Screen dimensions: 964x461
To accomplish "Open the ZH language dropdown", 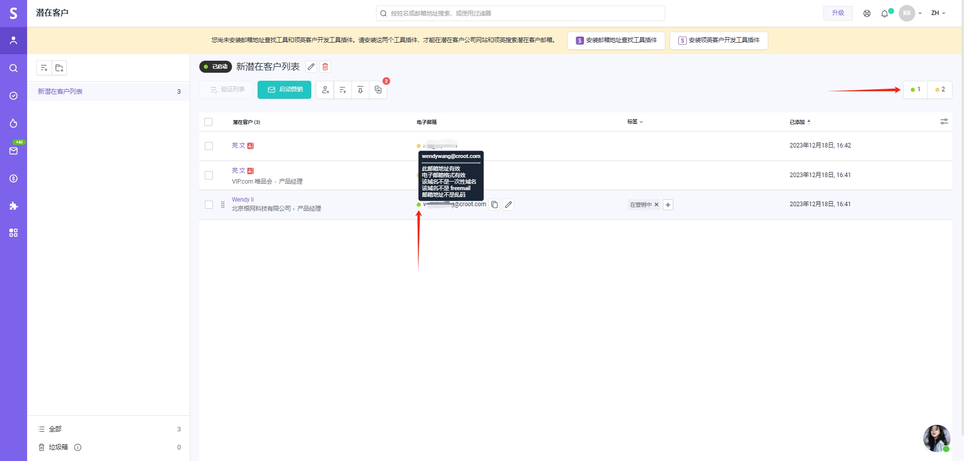I will click(x=938, y=14).
